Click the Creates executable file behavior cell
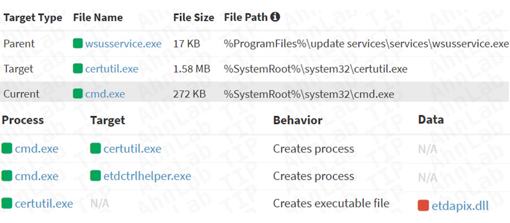Image resolution: width=510 pixels, height=223 pixels. [x=331, y=203]
